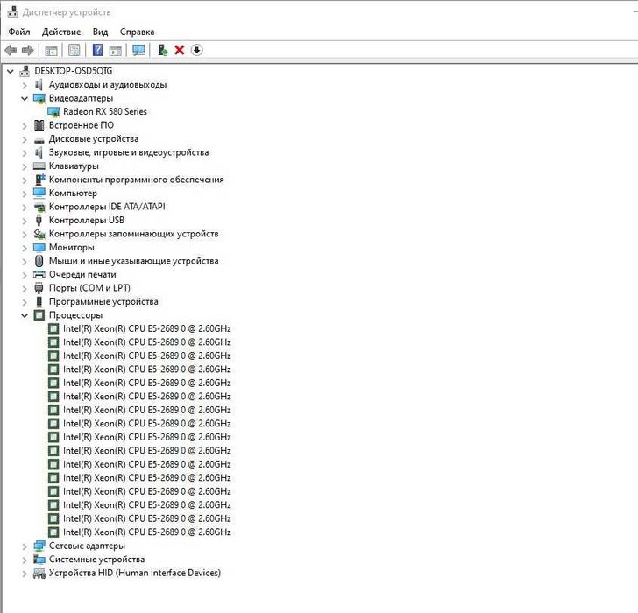
Task: Select Контроллеры запоминающих устройств category
Action: coord(133,234)
